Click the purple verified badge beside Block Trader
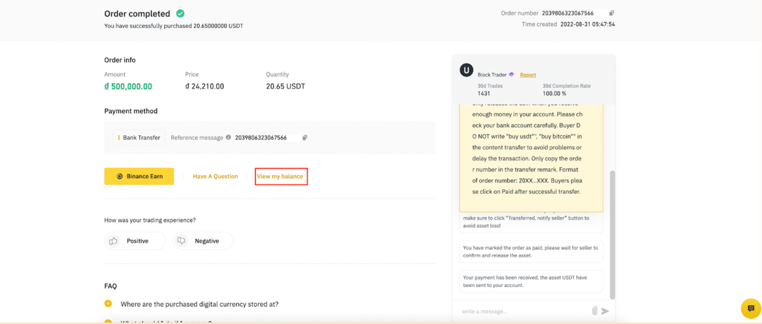The image size is (762, 324). point(511,75)
